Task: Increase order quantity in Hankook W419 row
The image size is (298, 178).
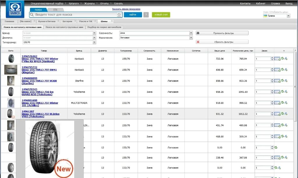Action: (x=272, y=58)
